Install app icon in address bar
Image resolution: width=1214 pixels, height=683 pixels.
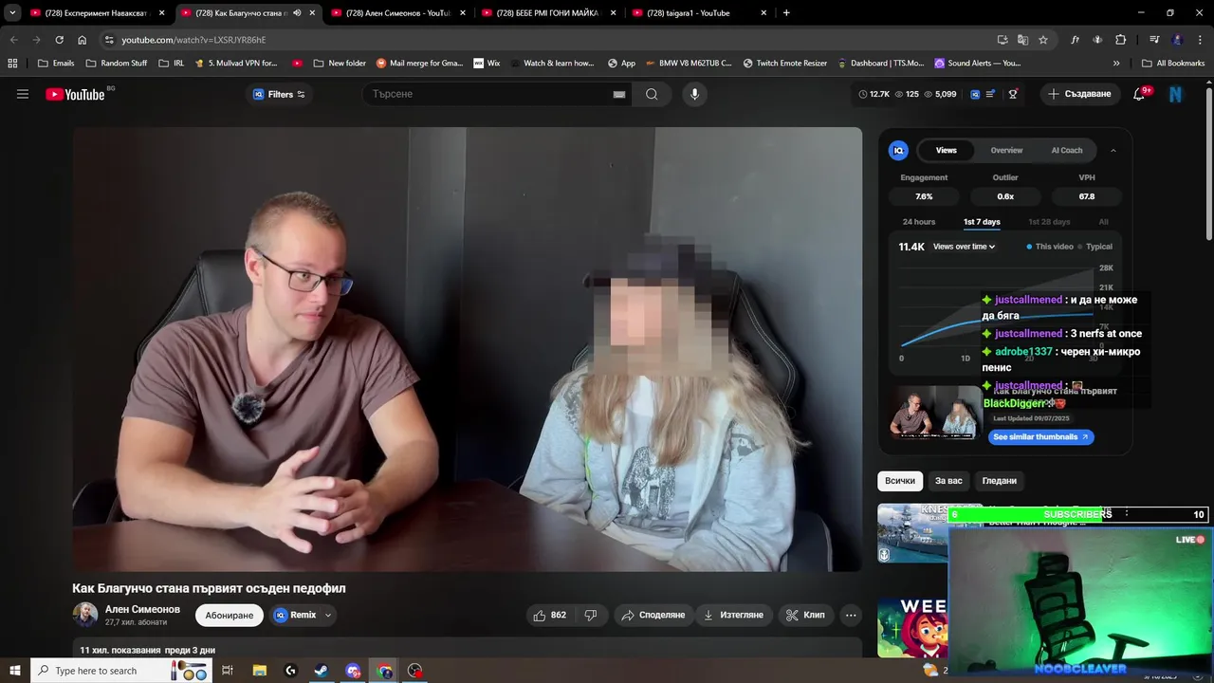(1002, 40)
